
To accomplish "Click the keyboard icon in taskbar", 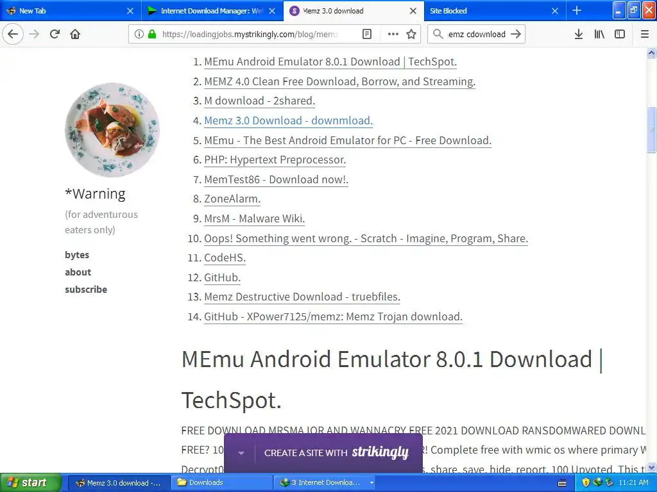I will pos(562,483).
